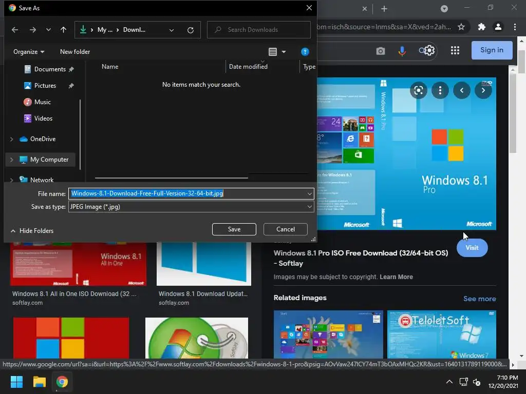Open Google Lens on preview image
Image resolution: width=526 pixels, height=394 pixels.
click(x=418, y=90)
